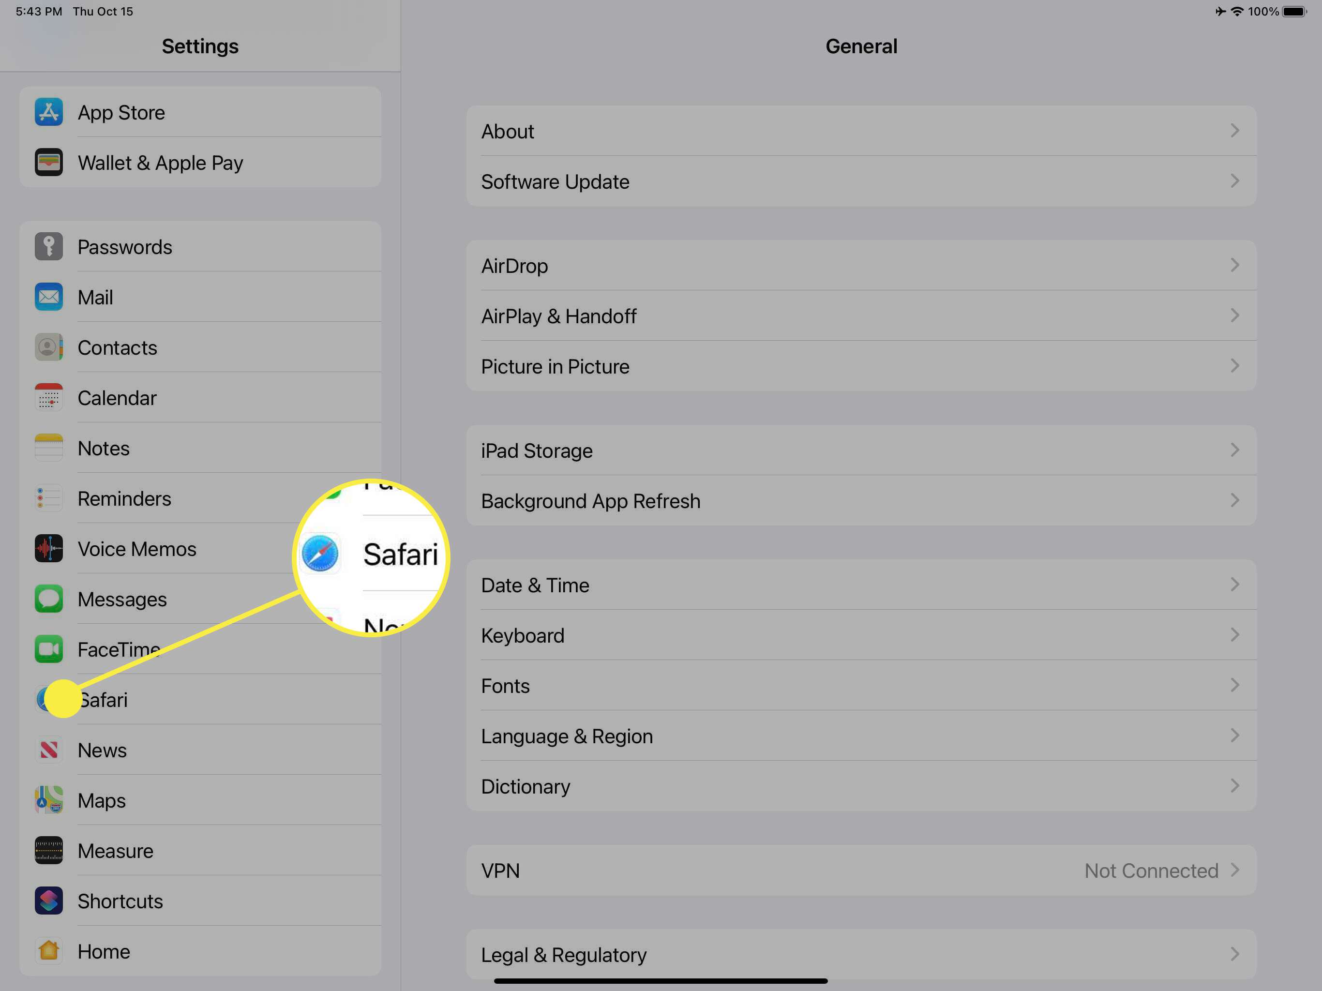Tap the Reminders icon

[x=48, y=498]
